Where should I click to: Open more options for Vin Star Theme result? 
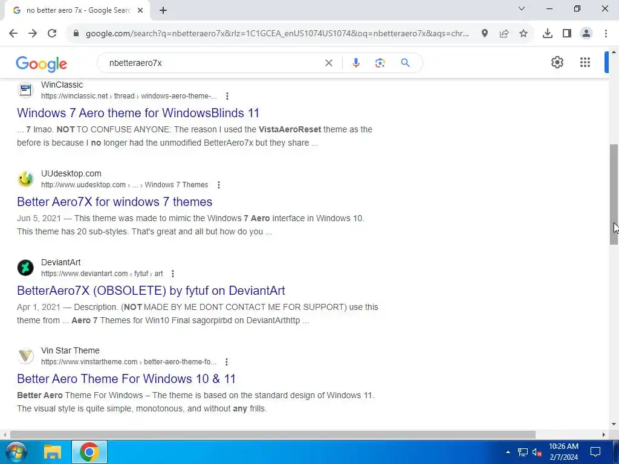coord(227,362)
